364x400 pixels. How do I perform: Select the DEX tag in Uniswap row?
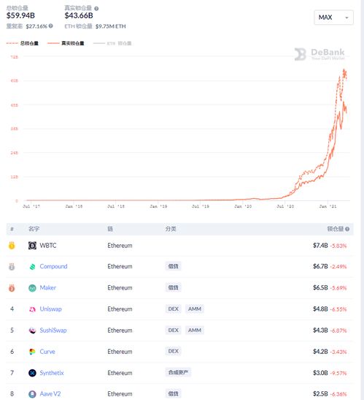173,309
